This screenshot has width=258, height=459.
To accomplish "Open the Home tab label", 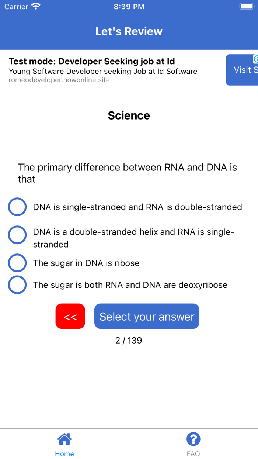I will (64, 454).
